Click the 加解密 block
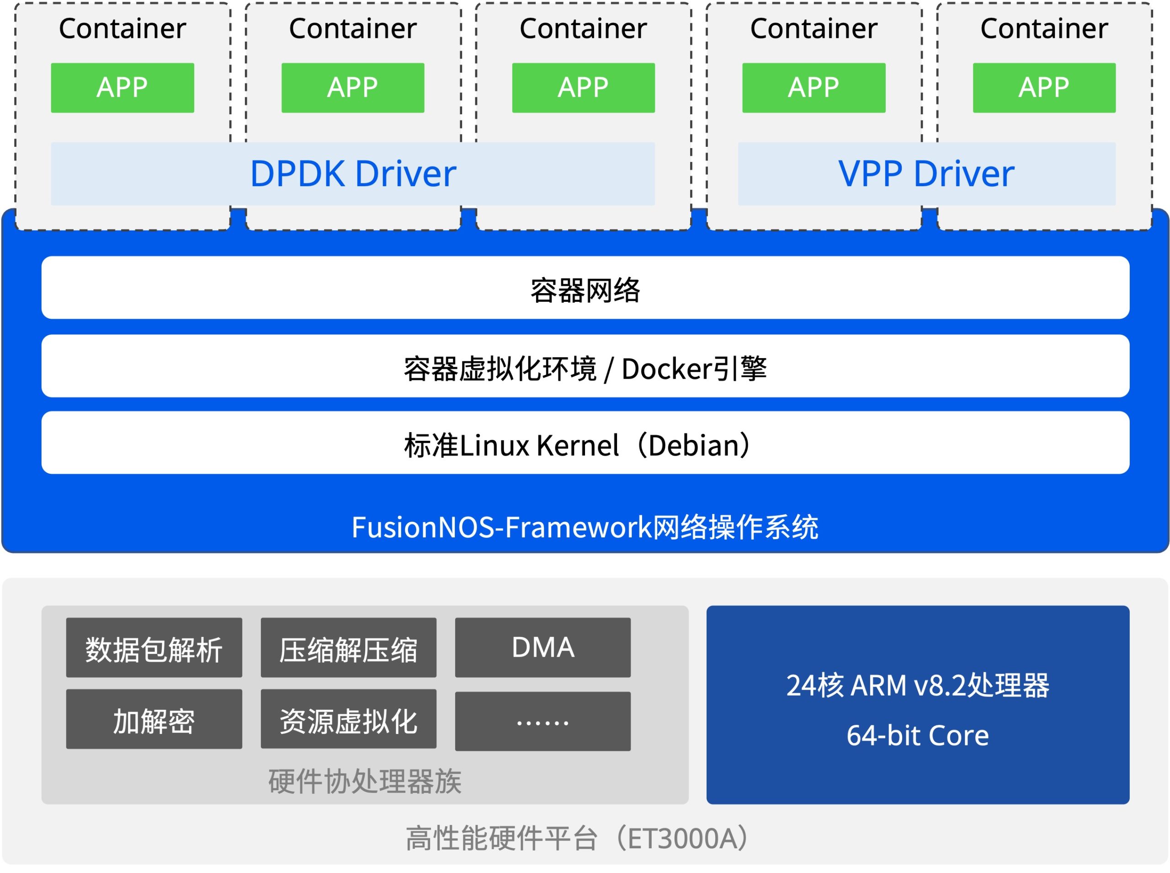The image size is (1170, 873). point(154,719)
